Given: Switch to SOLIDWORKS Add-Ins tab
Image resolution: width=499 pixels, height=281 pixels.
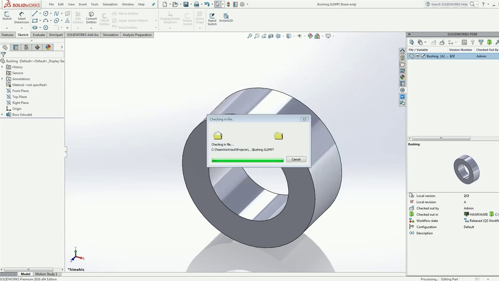Looking at the screenshot, I should 83,35.
